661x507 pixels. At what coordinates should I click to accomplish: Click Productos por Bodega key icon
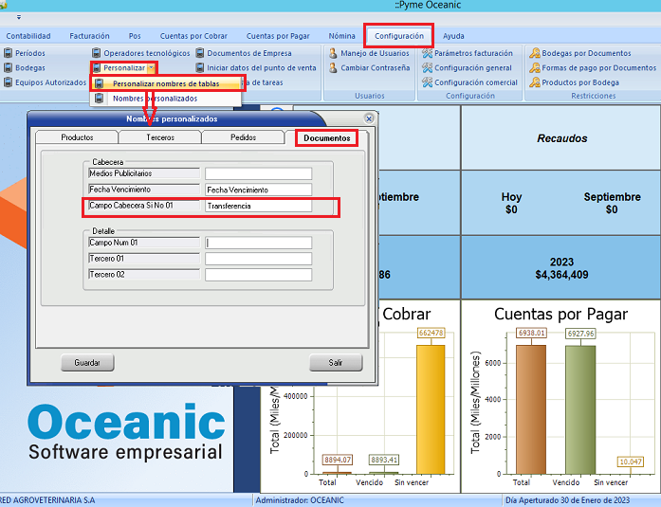535,82
